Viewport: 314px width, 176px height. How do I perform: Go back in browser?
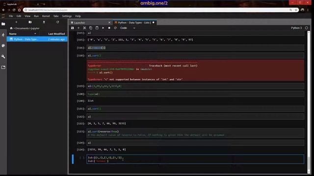(3, 10)
